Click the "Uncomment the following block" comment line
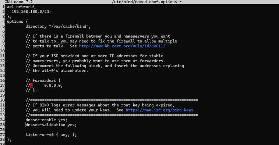279x145 pixels. [x=105, y=66]
